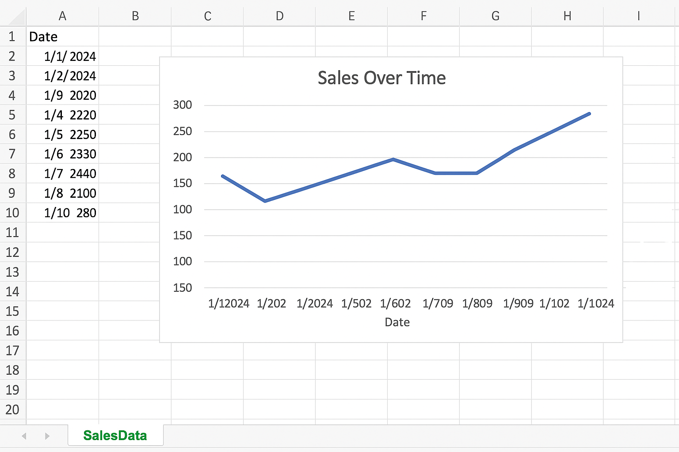Select column A header
The image size is (679, 452).
[x=62, y=16]
